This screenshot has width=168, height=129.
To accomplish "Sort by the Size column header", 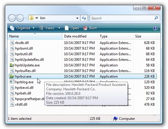I will [x=145, y=36].
